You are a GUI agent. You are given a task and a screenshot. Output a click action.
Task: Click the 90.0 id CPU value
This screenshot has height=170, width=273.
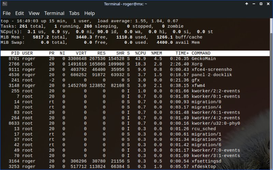(x=103, y=32)
